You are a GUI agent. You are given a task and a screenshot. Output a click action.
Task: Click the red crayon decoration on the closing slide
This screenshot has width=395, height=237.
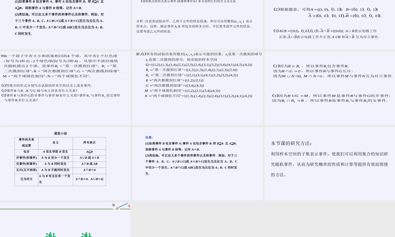(129, 206)
